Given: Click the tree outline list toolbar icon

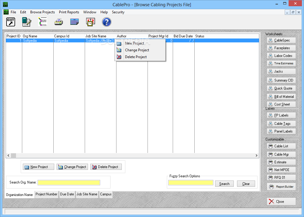Looking at the screenshot, I should (43, 22).
